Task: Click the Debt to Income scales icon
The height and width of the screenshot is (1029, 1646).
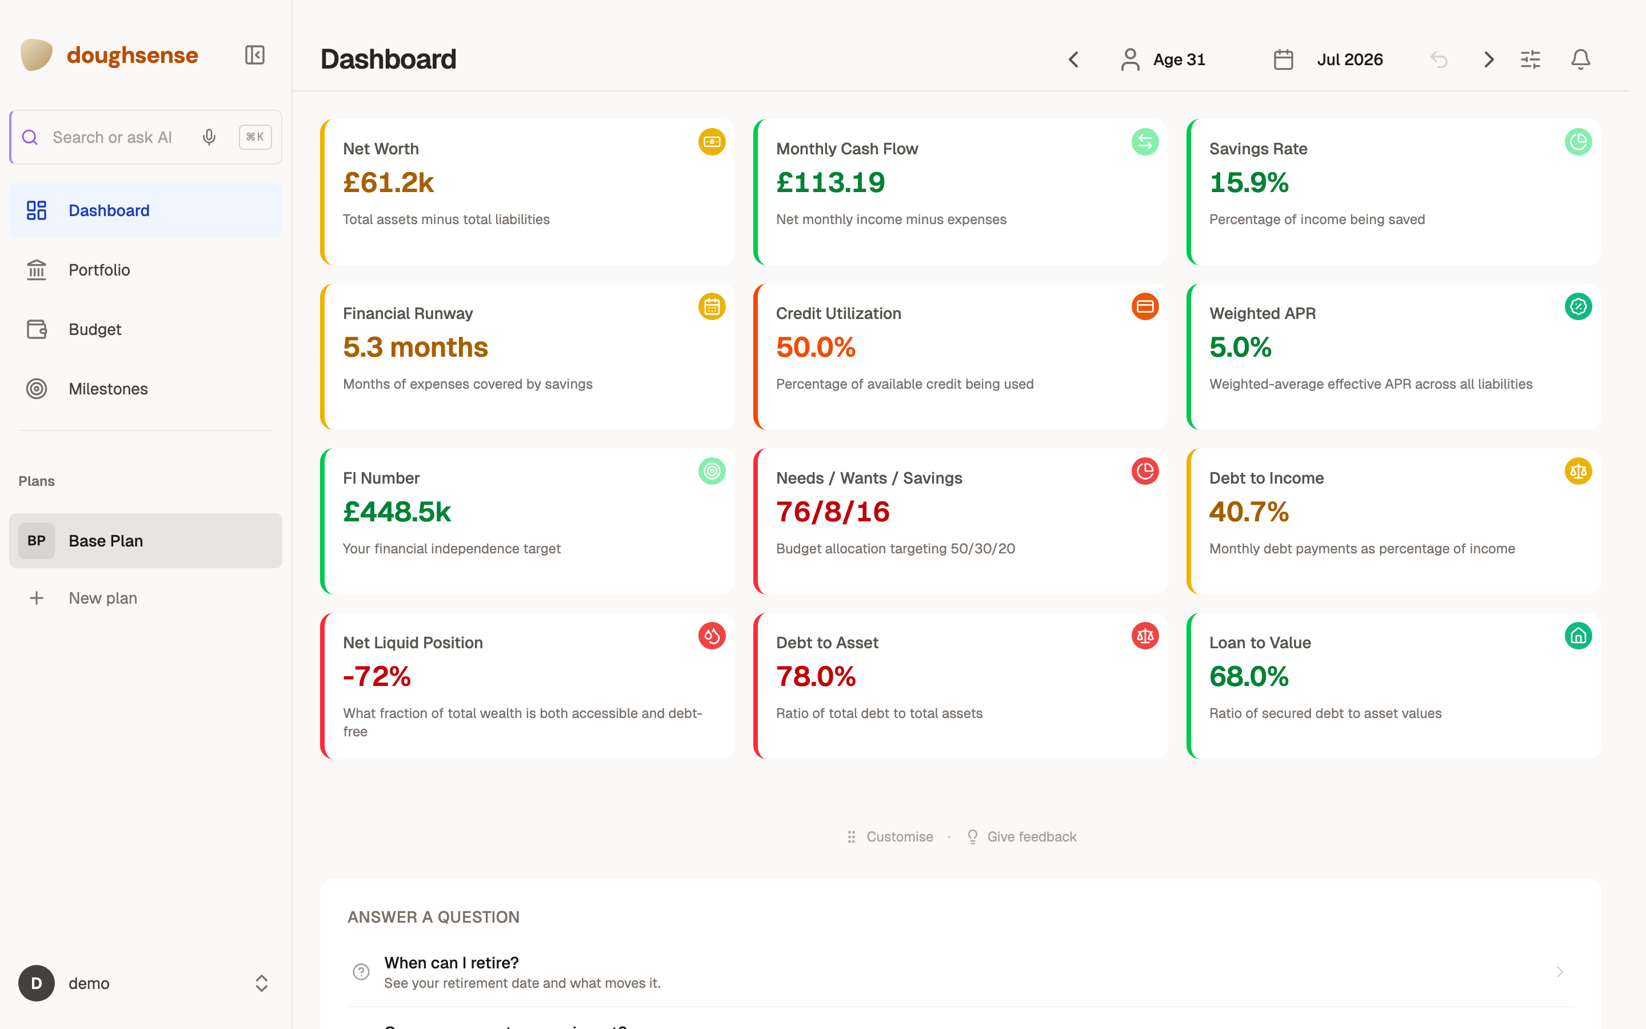Action: click(x=1579, y=472)
